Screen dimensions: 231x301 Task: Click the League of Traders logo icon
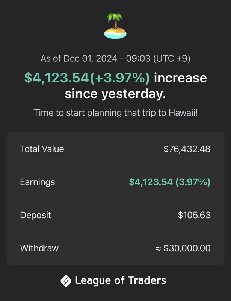tap(66, 281)
